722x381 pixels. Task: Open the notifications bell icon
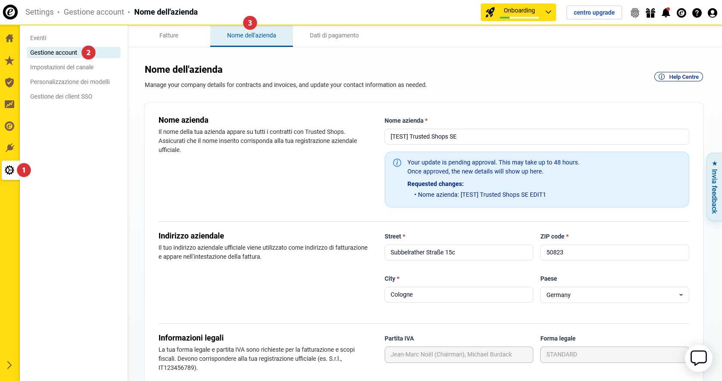[x=666, y=12]
